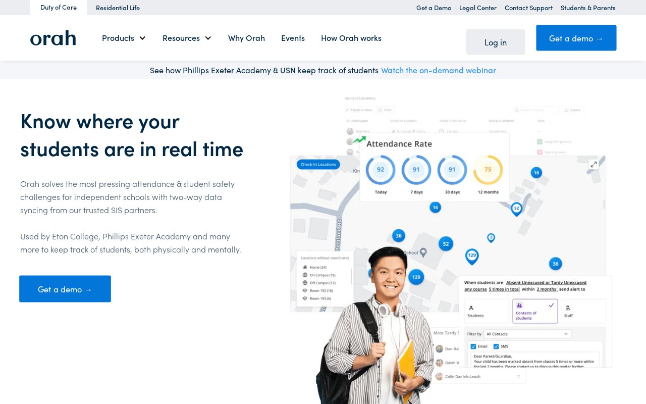Click the 7 days attendance ring
Image resolution: width=646 pixels, height=404 pixels.
[x=416, y=170]
